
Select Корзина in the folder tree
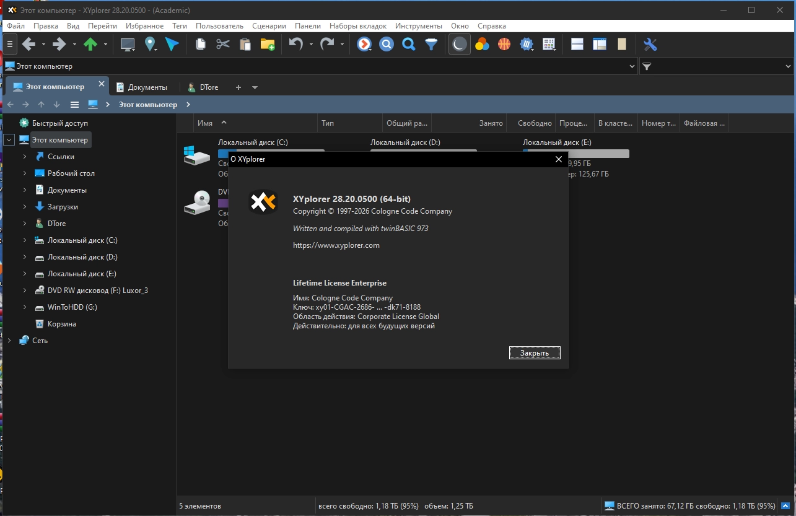pyautogui.click(x=62, y=324)
